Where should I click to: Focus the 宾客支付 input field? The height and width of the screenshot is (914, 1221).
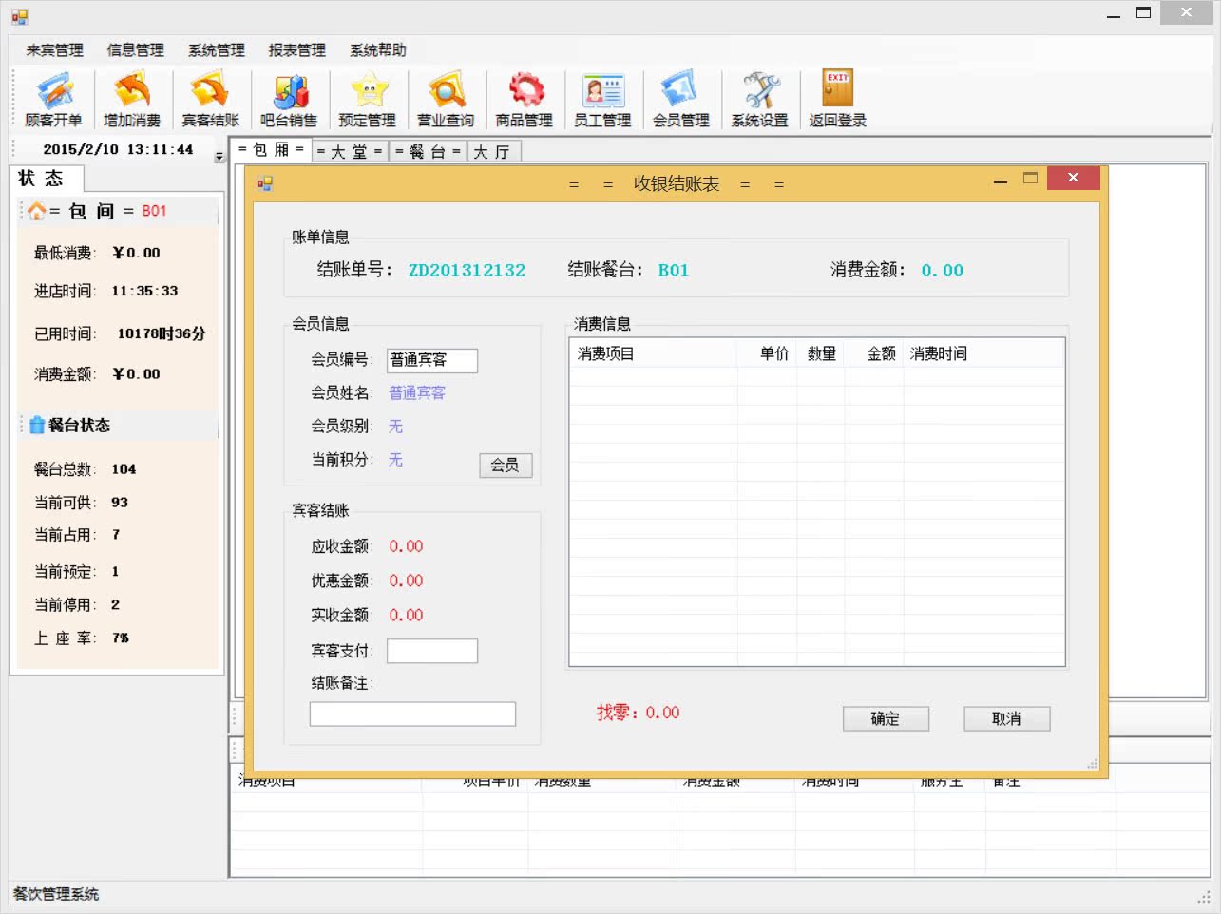432,651
